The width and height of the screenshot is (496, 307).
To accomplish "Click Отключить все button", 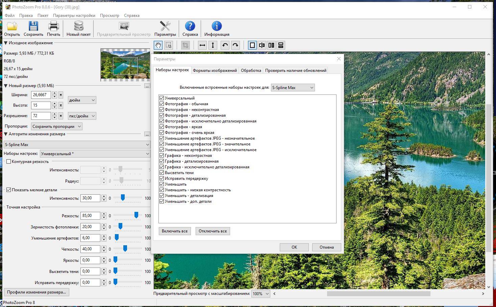I will pos(213,231).
